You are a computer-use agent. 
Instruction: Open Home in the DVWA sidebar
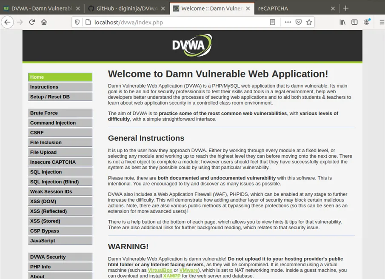[60, 77]
